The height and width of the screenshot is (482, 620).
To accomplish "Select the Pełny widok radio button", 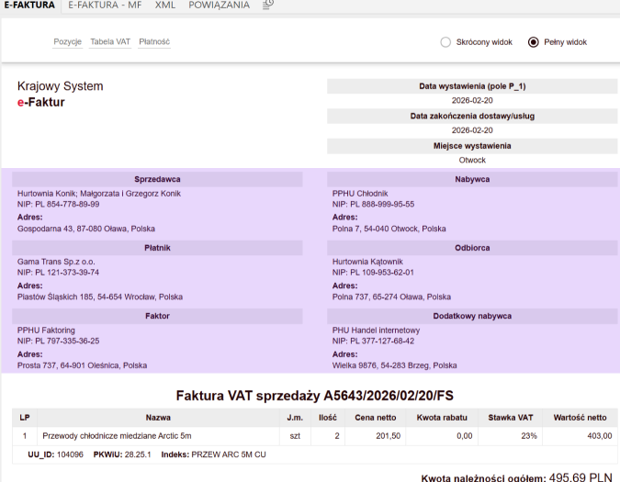I will 533,42.
